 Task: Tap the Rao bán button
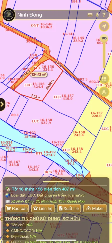pos(17,208)
